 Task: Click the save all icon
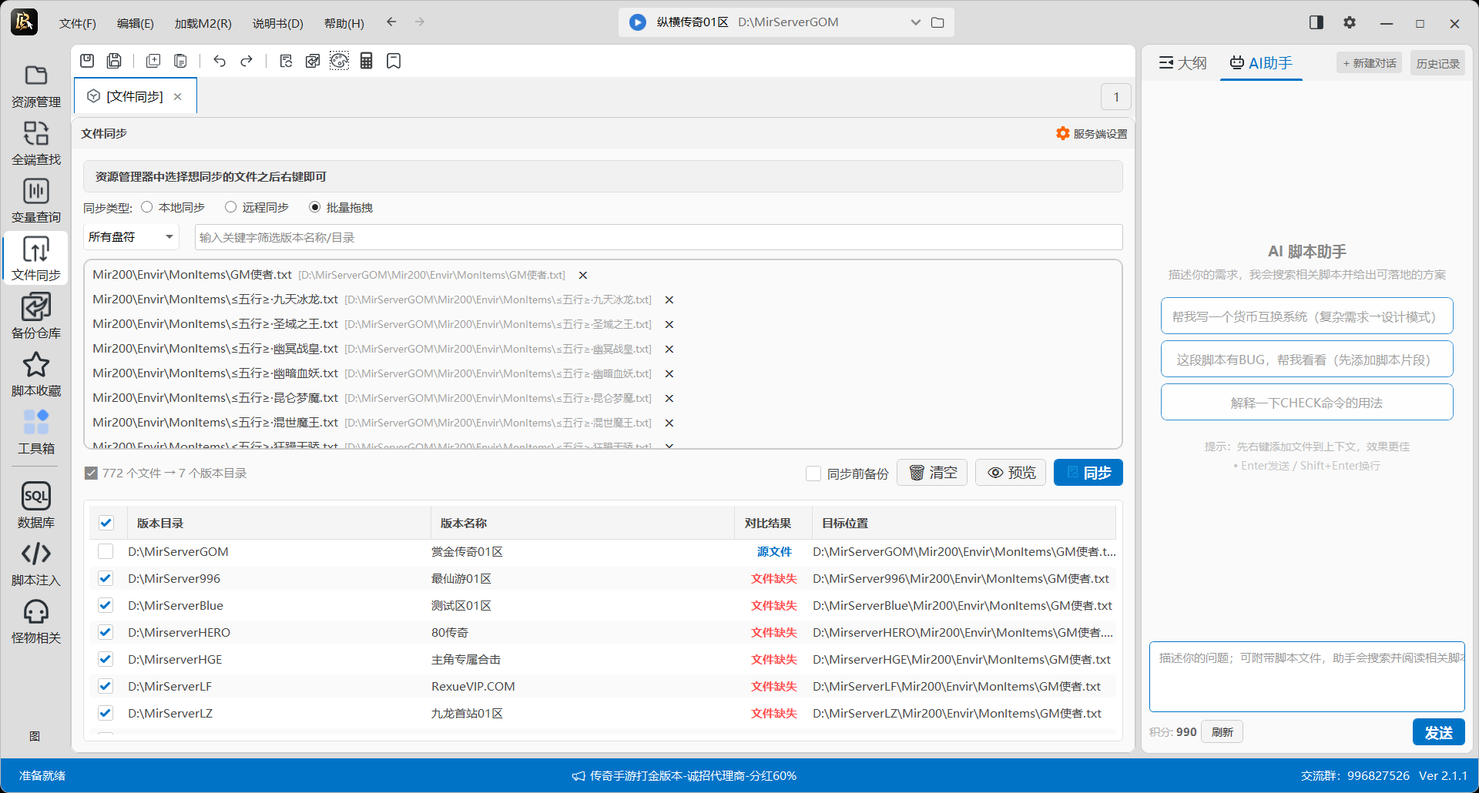tap(114, 61)
